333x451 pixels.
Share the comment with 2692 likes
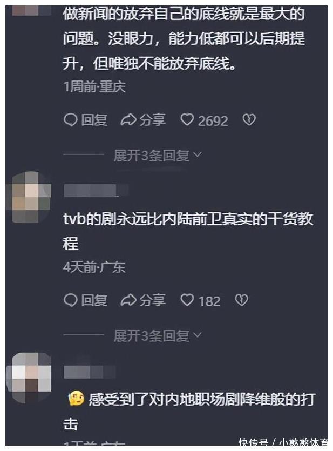coord(143,120)
